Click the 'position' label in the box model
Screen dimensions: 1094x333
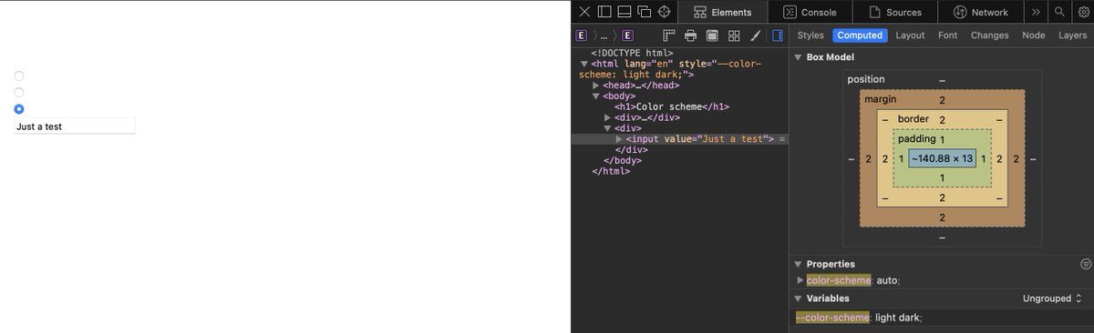click(866, 79)
